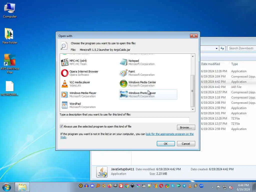Open GIMP from the taskbar
The image size is (256, 192).
click(115, 186)
